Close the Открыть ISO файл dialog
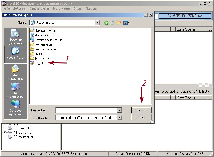Image resolution: width=214 pixels, height=157 pixels. pyautogui.click(x=151, y=15)
